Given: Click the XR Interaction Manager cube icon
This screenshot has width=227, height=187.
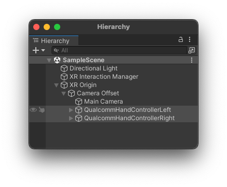Looking at the screenshot, I should coord(64,77).
